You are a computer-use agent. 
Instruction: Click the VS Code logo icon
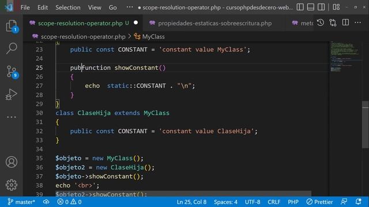pos(9,7)
